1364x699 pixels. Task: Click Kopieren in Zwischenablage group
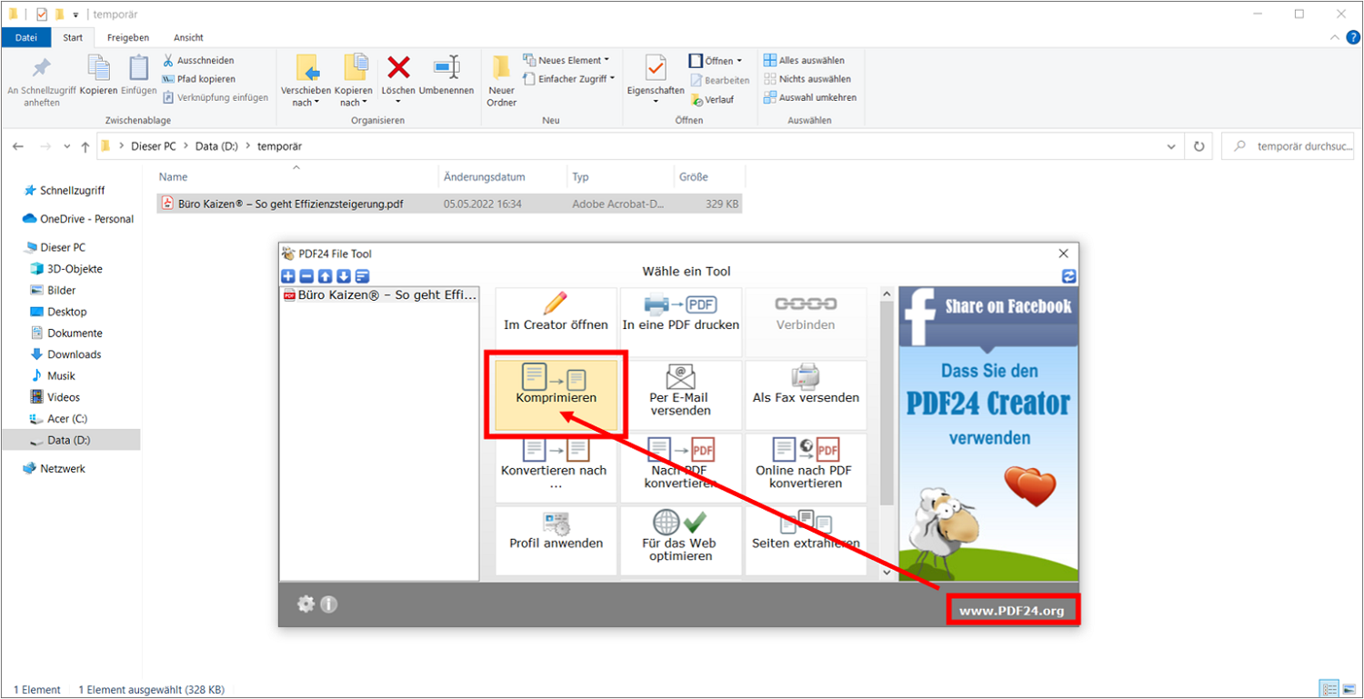click(x=98, y=75)
